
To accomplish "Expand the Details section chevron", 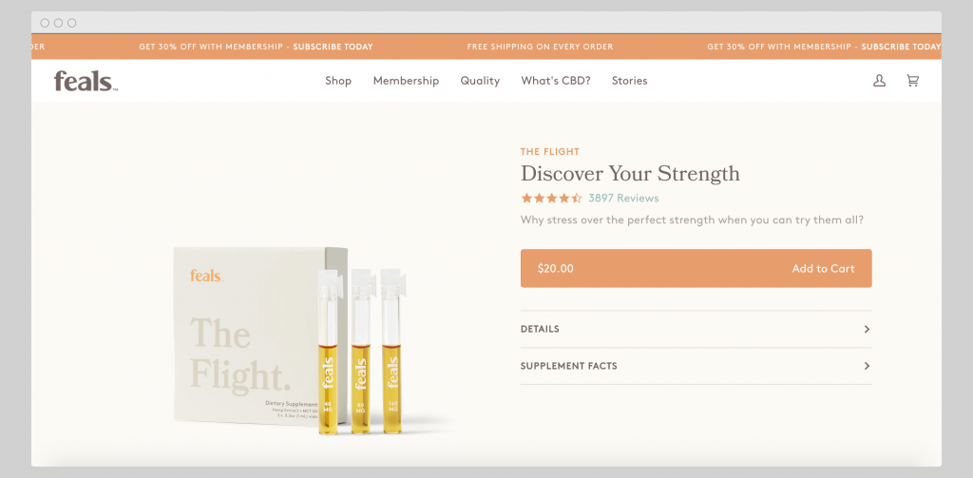I will point(867,329).
